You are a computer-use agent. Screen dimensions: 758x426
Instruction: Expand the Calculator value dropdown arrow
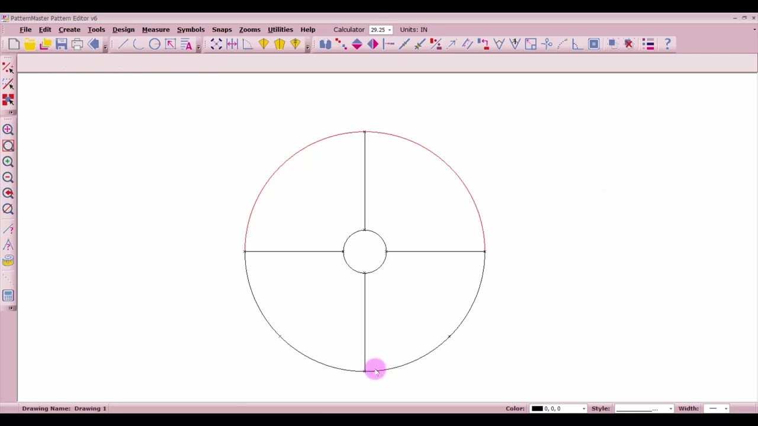pyautogui.click(x=390, y=30)
